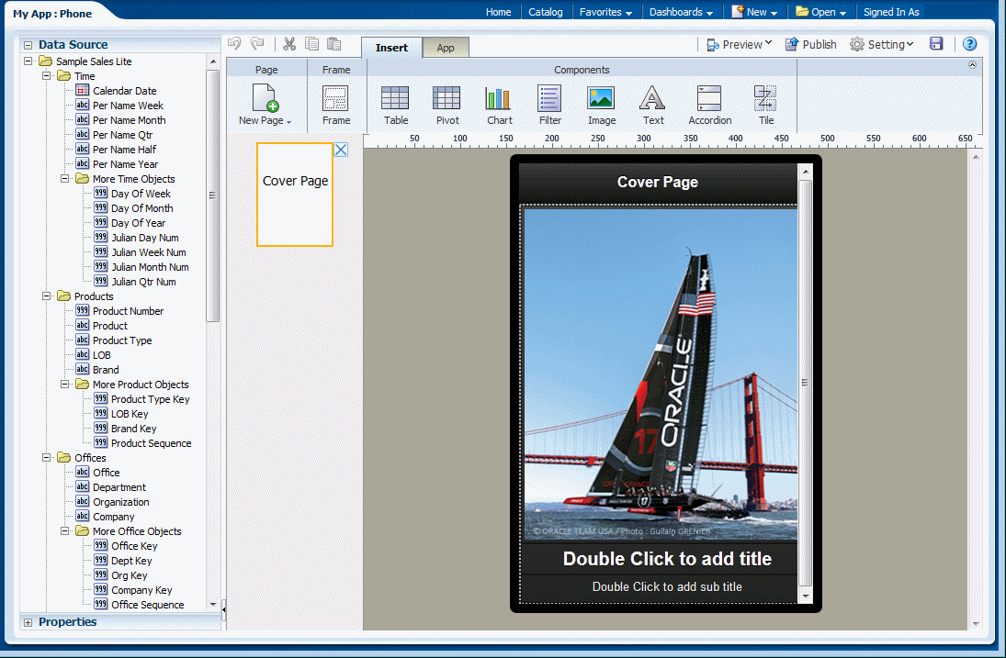
Task: Collapse the More Time Objects folder
Action: click(x=65, y=179)
